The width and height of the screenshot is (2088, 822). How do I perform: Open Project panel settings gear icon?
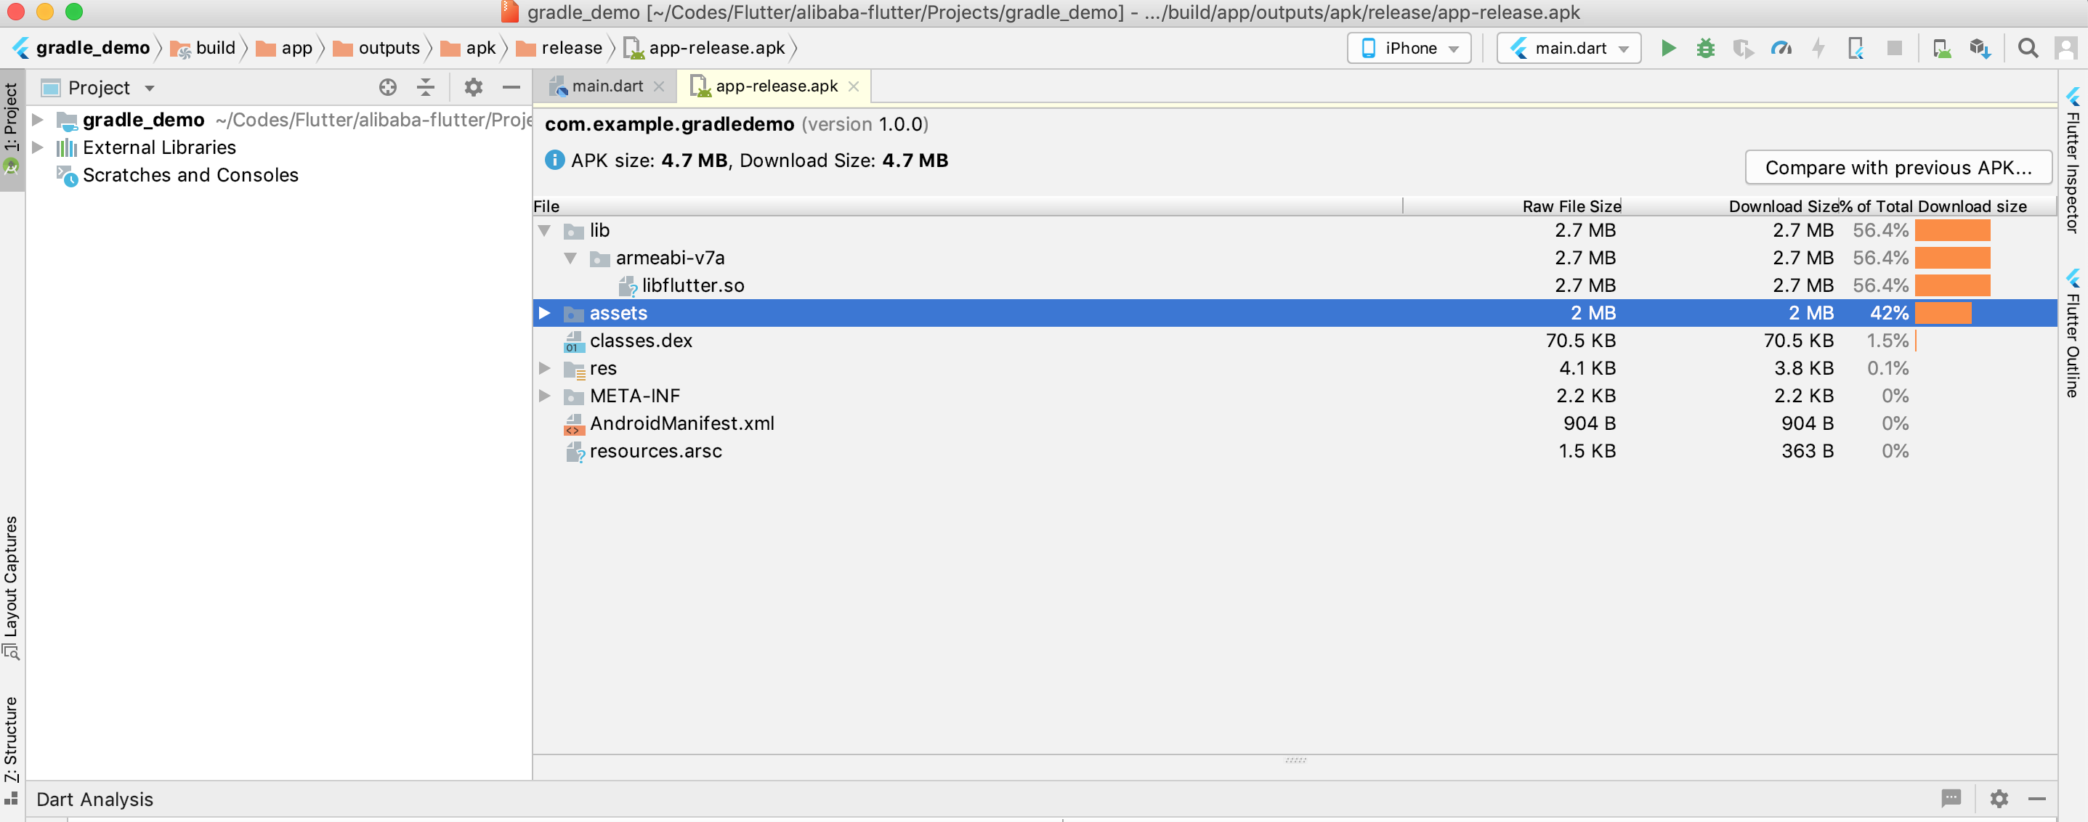coord(474,86)
